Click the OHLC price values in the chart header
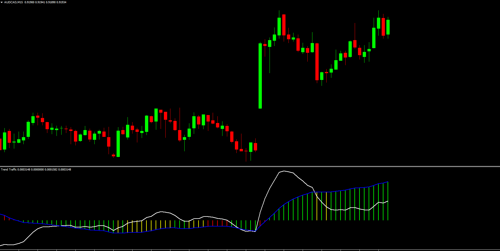The width and height of the screenshot is (500, 251). (45, 2)
